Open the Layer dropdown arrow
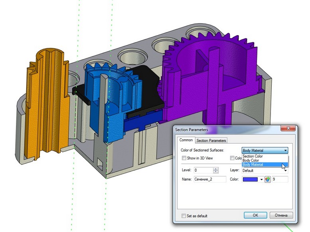The width and height of the screenshot is (310, 232). [x=285, y=171]
